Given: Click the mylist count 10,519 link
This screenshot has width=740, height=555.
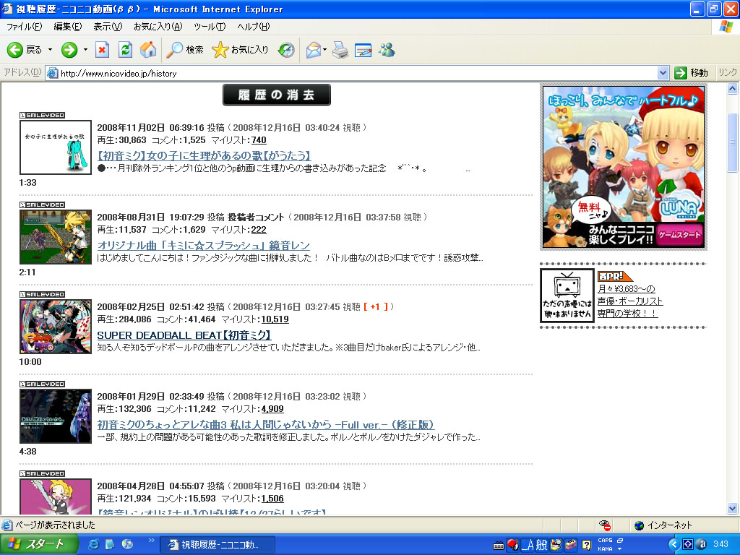Looking at the screenshot, I should coord(275,319).
